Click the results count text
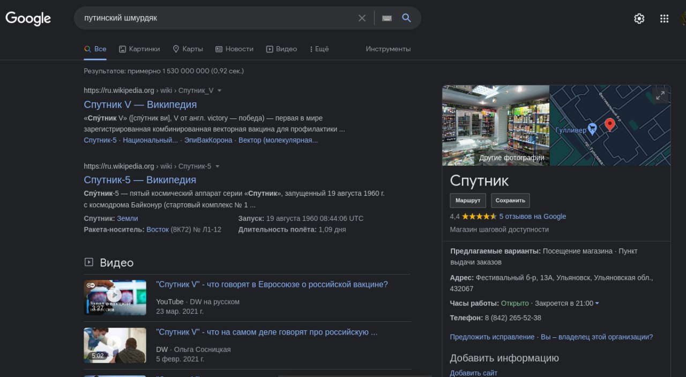The height and width of the screenshot is (377, 686). [x=163, y=71]
